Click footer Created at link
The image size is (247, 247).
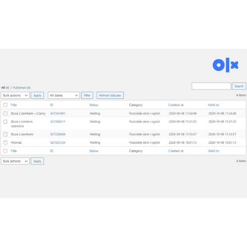[x=176, y=151]
